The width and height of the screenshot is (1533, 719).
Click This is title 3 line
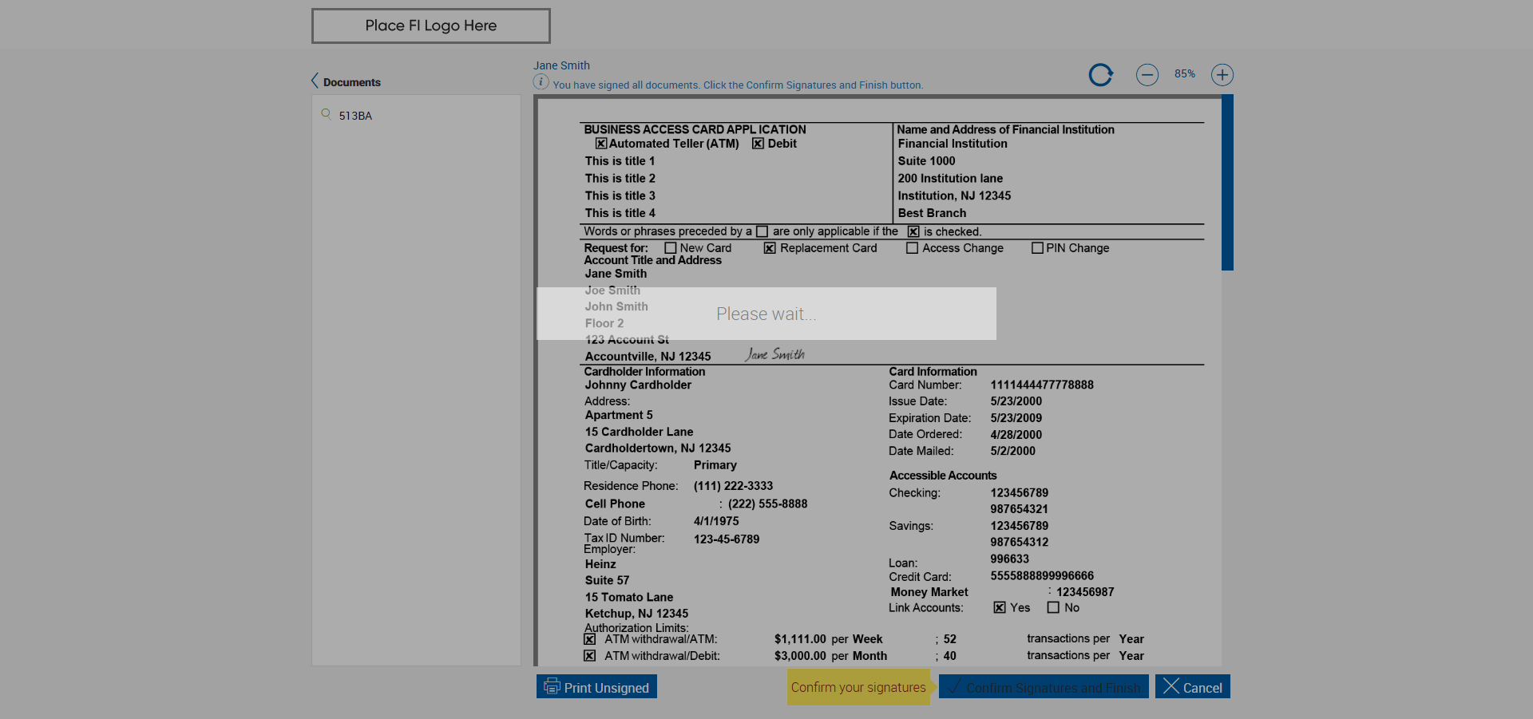pos(620,196)
